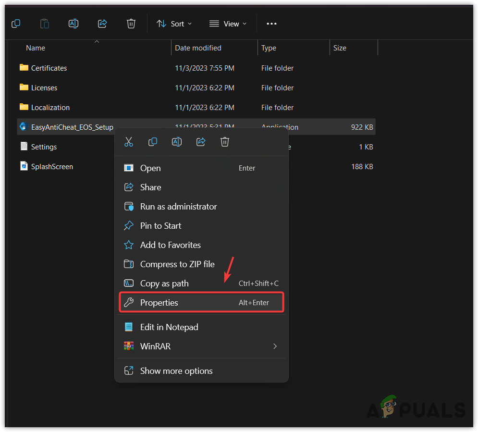Screen dimensions: 478x432
Task: Click the Paste icon in the top toolbar
Action: [45, 24]
